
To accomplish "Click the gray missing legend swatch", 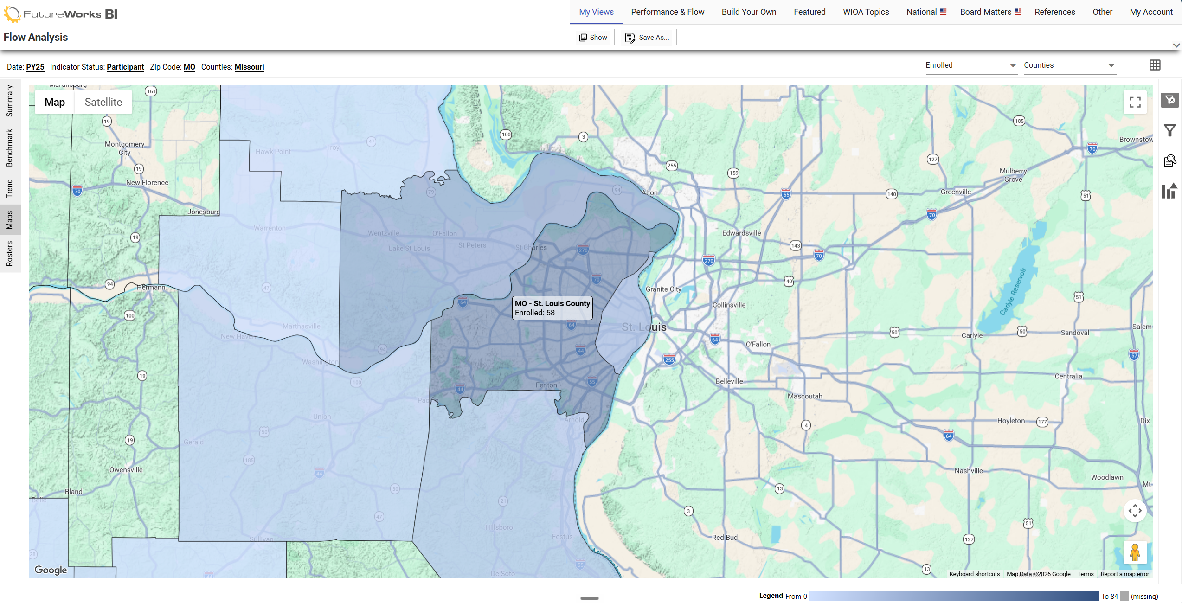I will point(1124,596).
